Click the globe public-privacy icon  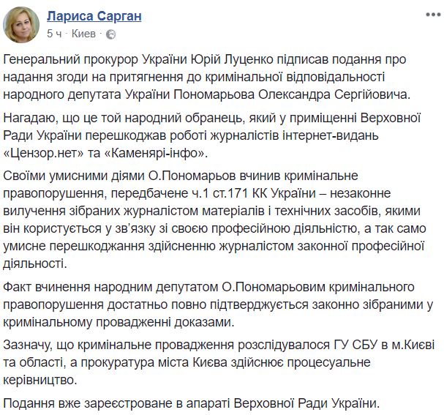110,34
